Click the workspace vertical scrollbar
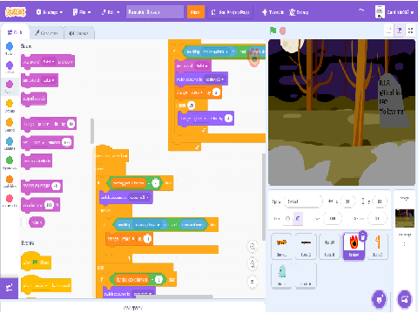The height and width of the screenshot is (314, 418). point(264,197)
